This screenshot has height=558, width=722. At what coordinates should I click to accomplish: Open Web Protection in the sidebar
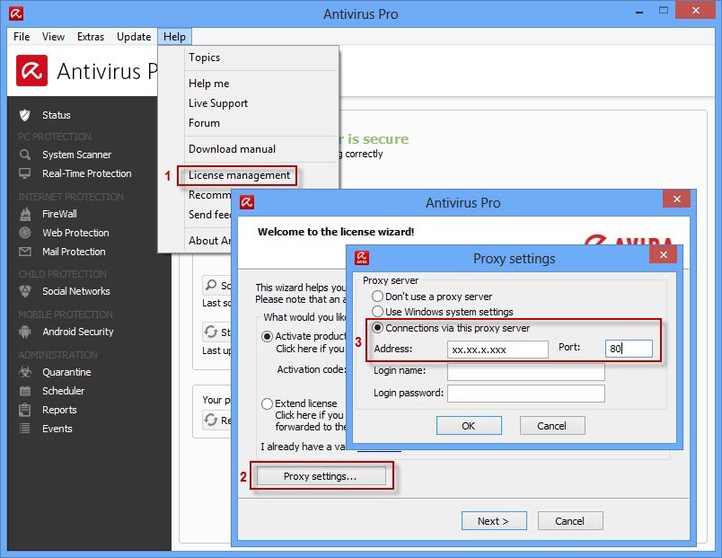pyautogui.click(x=76, y=233)
